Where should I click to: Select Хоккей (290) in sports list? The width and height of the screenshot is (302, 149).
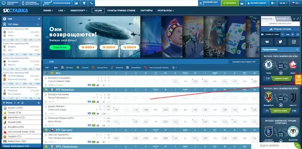click(22, 122)
